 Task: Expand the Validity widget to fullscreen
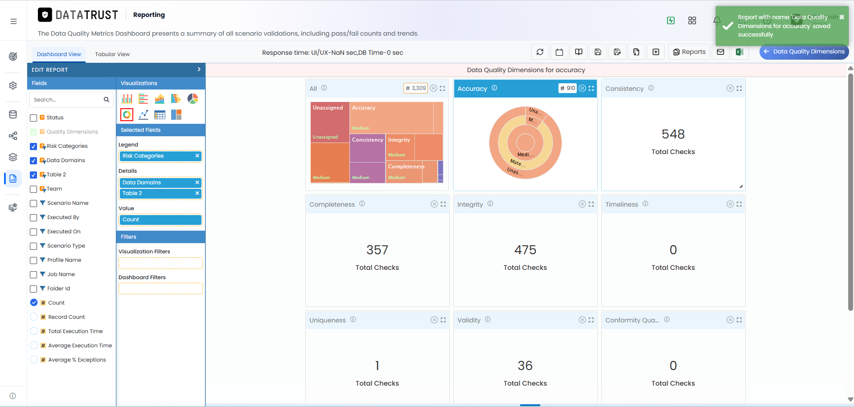coord(591,320)
